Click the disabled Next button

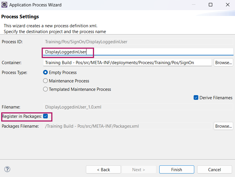139,169
